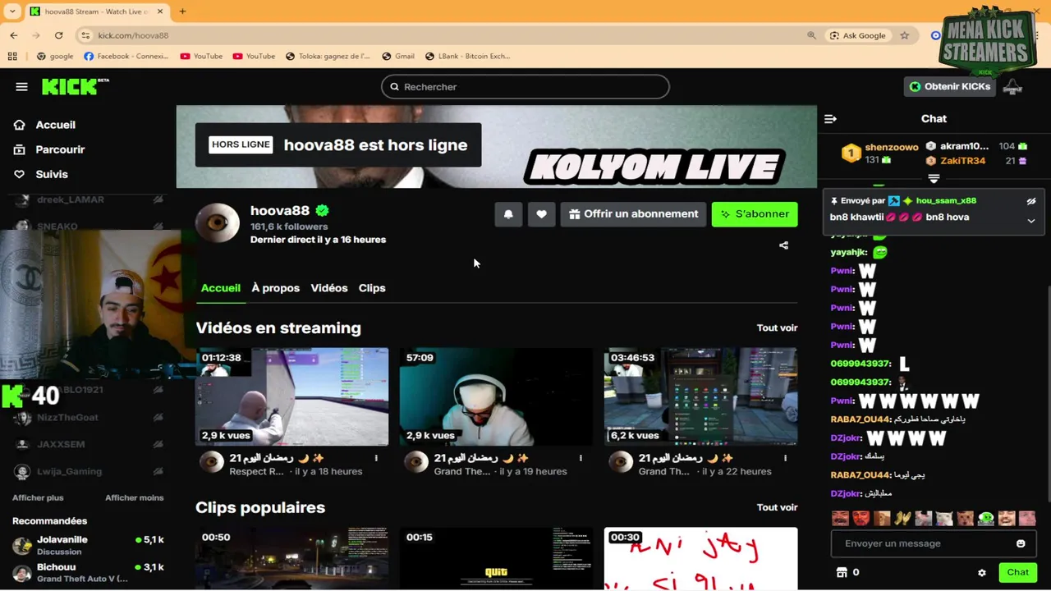1051x591 pixels.
Task: Insert the clapping hands emote
Action: [x=902, y=518]
